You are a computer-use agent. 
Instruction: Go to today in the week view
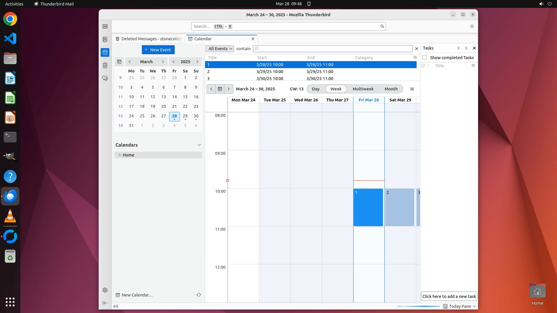pyautogui.click(x=220, y=89)
